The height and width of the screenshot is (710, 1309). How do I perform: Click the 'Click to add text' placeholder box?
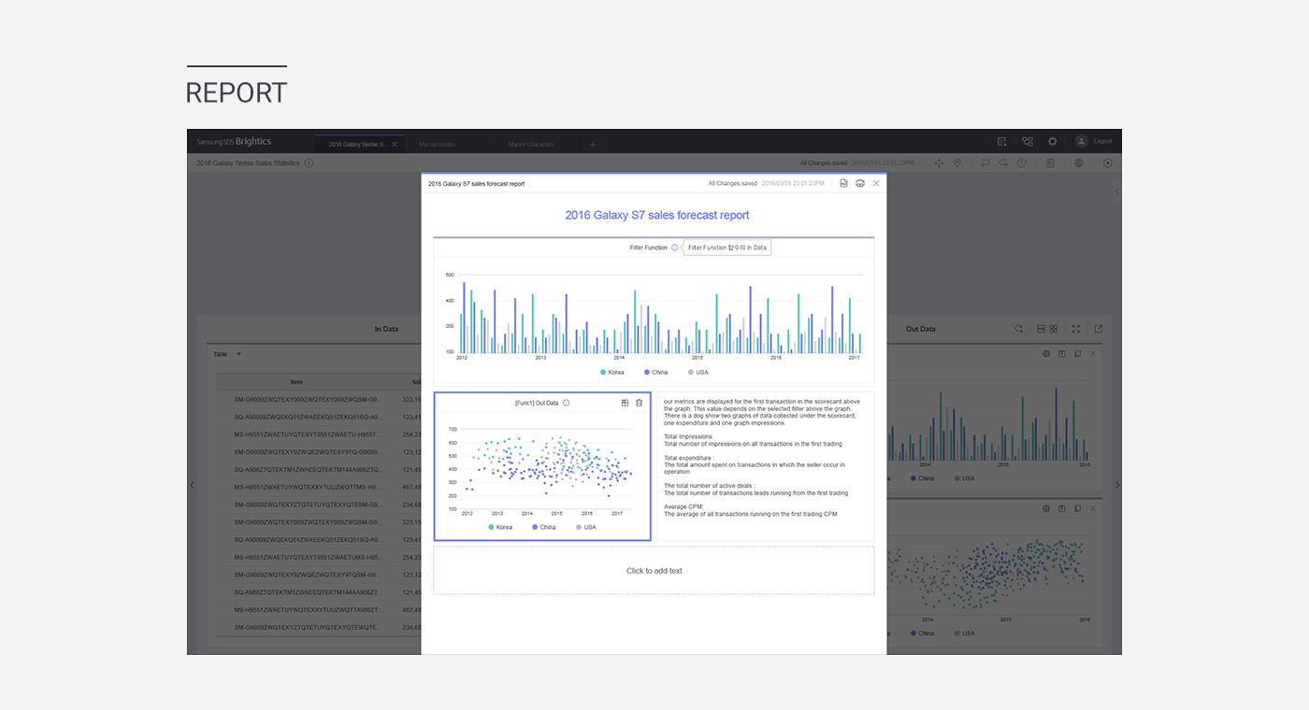pyautogui.click(x=654, y=571)
